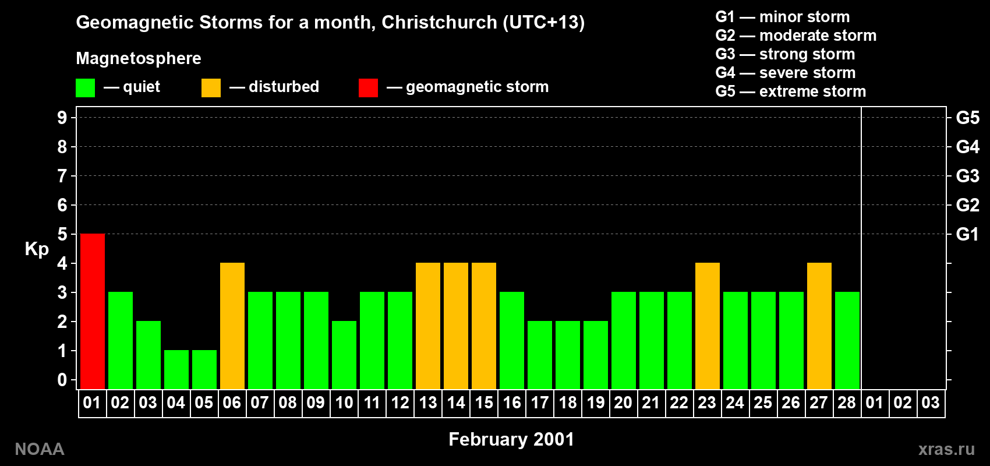Click the 'G4 — severe storm' legend line
Image resolution: width=990 pixels, height=466 pixels.
(x=786, y=72)
